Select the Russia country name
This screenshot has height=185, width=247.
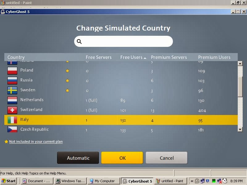(x=26, y=80)
